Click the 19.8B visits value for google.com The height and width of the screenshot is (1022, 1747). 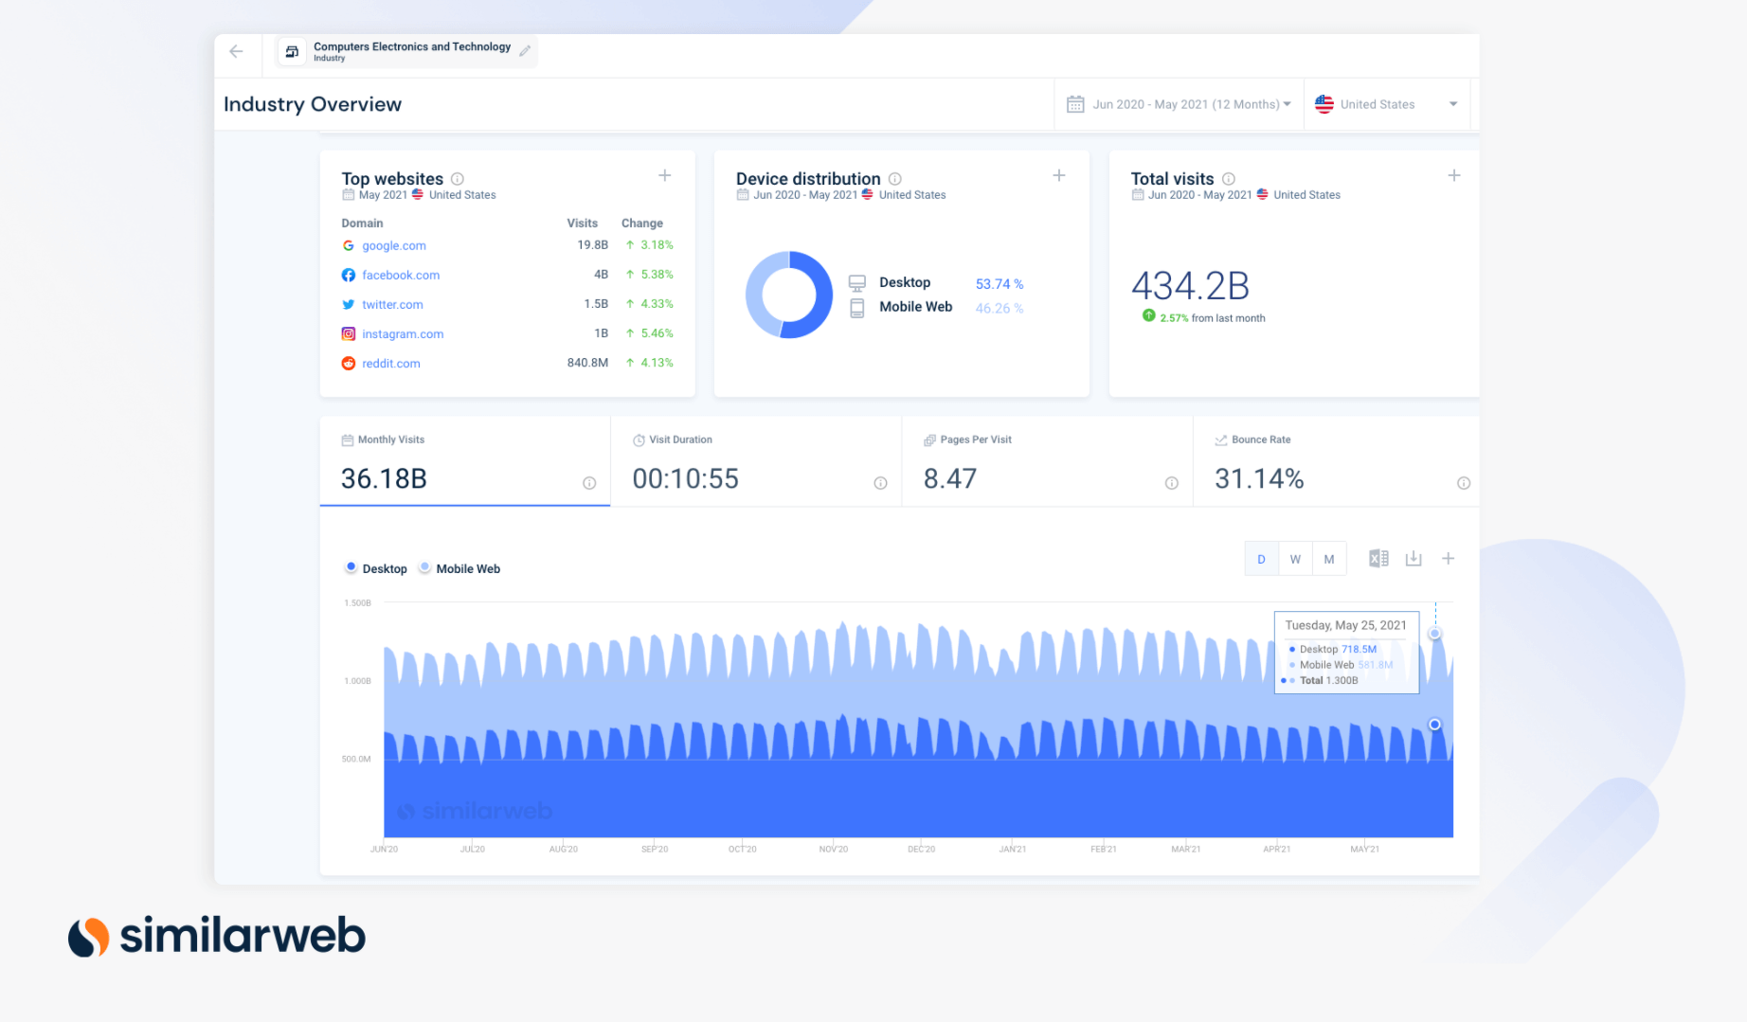click(x=593, y=244)
